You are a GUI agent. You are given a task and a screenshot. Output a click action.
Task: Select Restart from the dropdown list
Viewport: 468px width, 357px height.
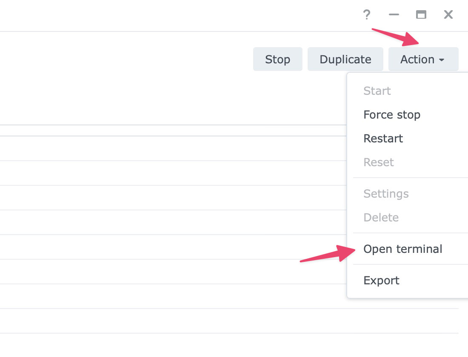click(x=383, y=139)
